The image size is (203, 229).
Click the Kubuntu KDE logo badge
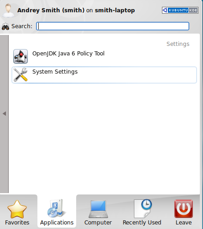pyautogui.click(x=180, y=10)
